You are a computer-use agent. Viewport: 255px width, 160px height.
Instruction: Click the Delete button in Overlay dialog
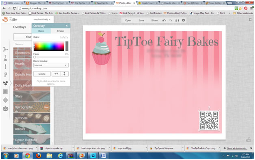point(42,74)
